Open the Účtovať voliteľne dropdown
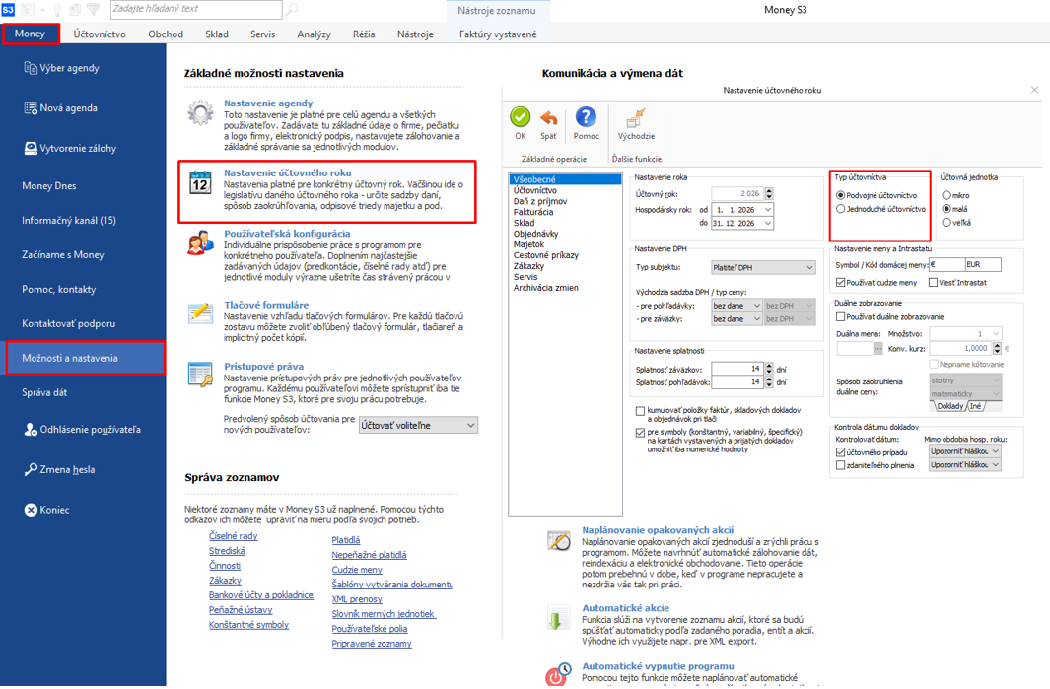The width and height of the screenshot is (1050, 689). click(x=470, y=425)
